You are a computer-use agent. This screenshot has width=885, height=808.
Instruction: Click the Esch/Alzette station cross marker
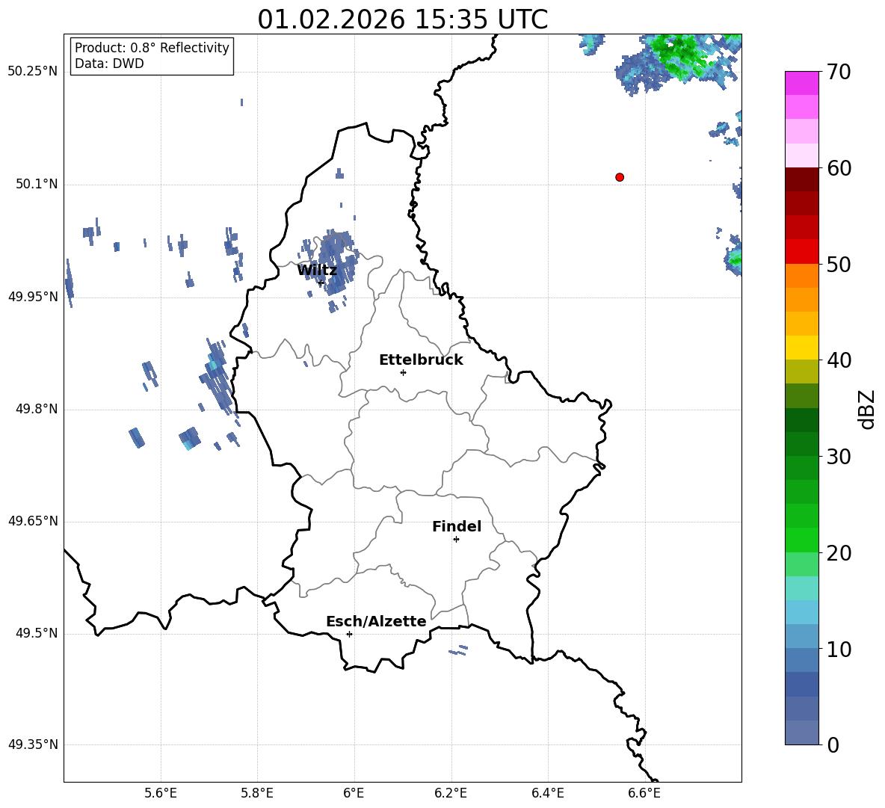(349, 634)
